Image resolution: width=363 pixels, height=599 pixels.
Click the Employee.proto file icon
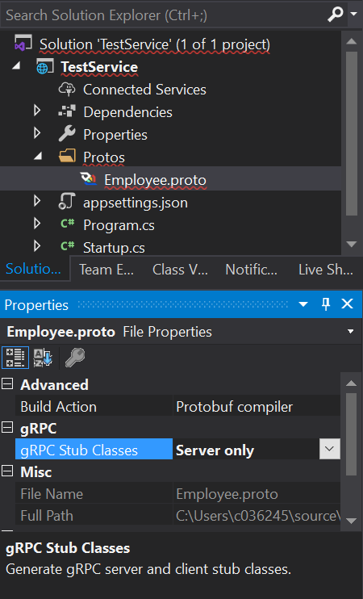[x=89, y=179]
